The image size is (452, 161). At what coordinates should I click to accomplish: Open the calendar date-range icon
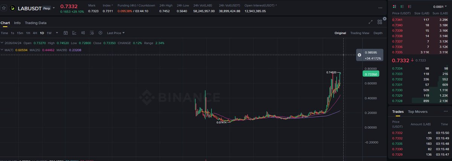(x=66, y=33)
